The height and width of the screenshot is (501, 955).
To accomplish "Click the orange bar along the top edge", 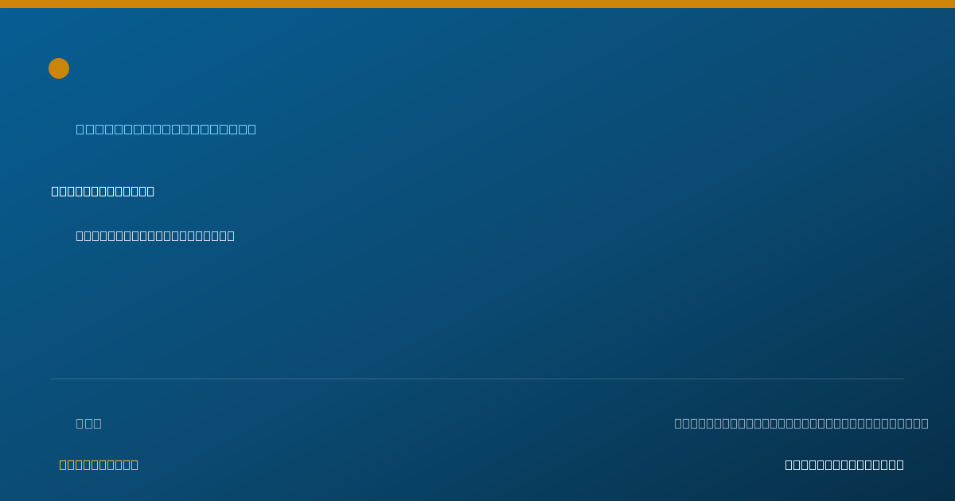I will coord(477,4).
